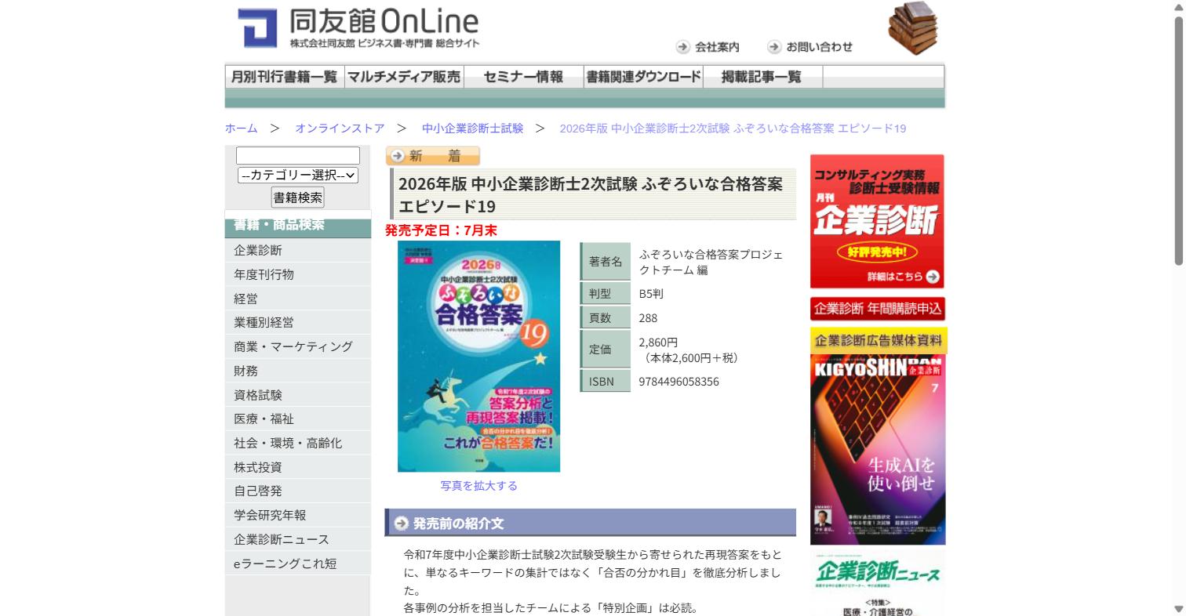Select 業種別経営 category
Viewport: 1186px width, 616px height.
point(298,322)
